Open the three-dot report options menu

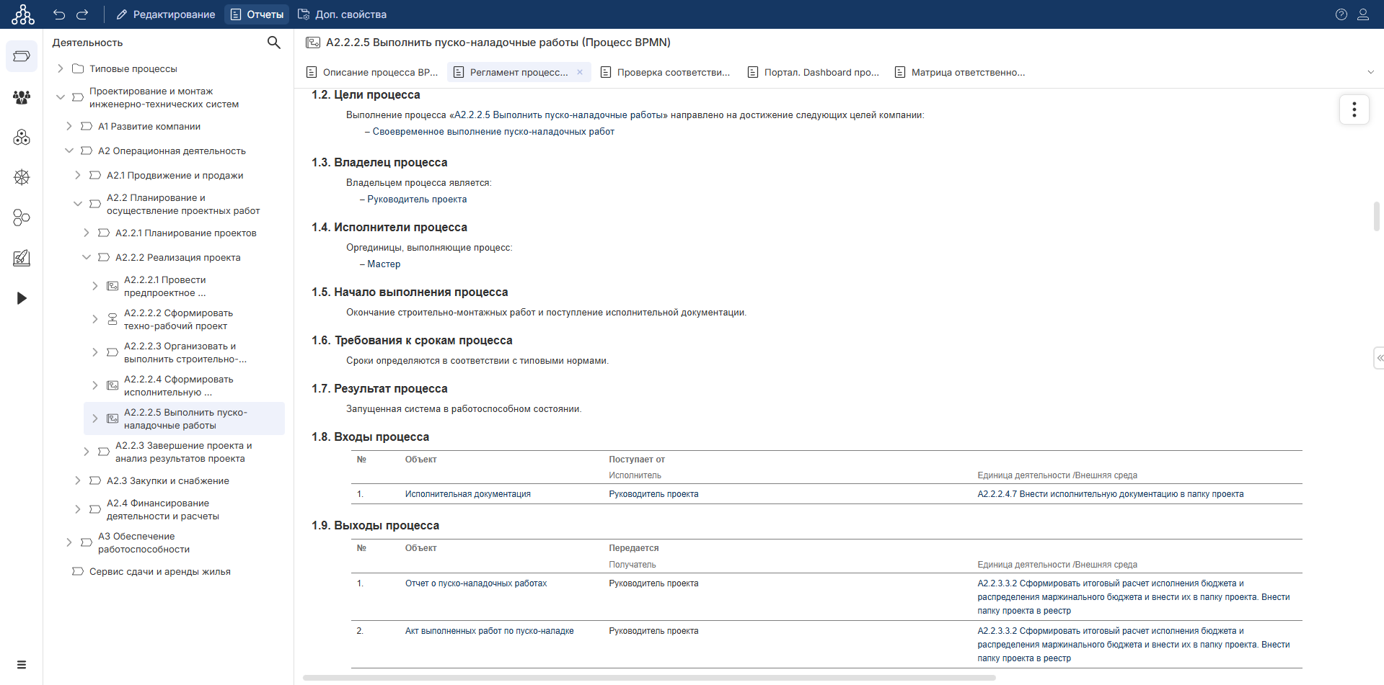[x=1354, y=109]
